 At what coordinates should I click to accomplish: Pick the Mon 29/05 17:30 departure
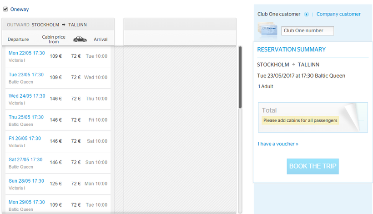[26, 202]
